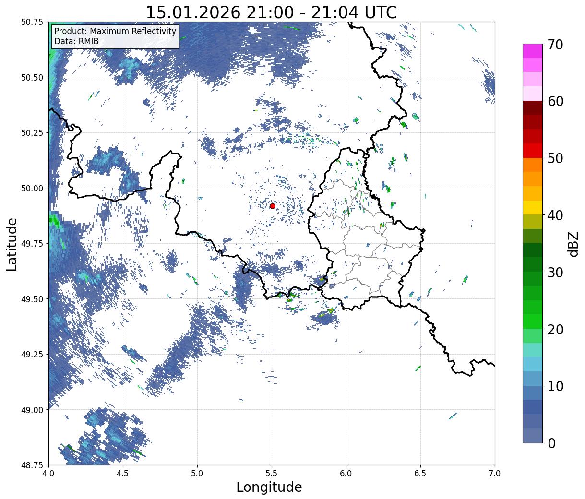Screen dimensions: 585x499
Task: Click the bright green swatch just above 20 dBZ
Action: (x=533, y=321)
